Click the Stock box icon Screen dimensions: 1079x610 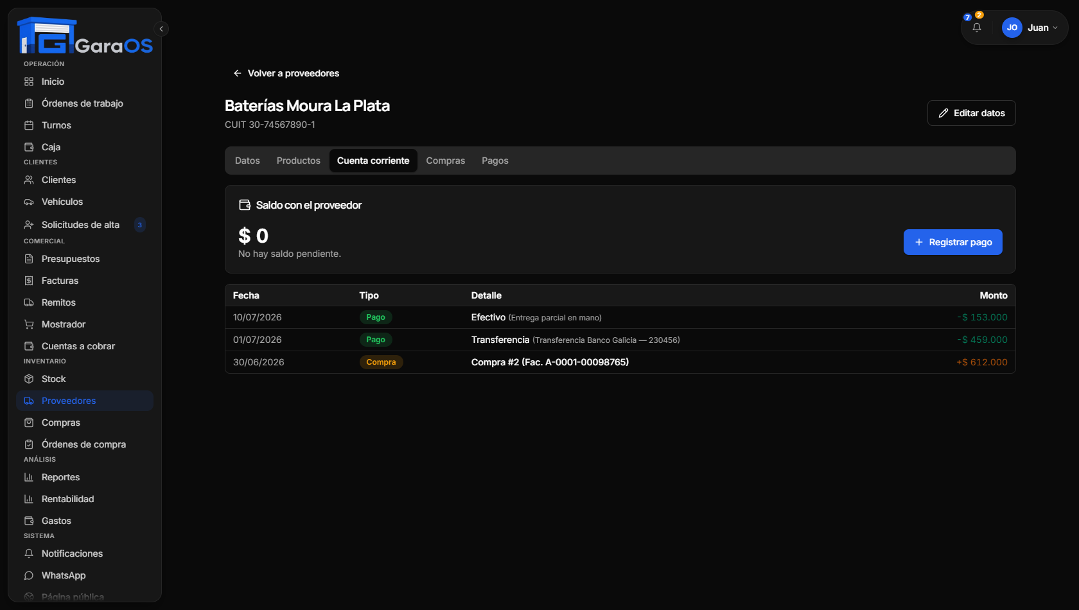click(29, 379)
